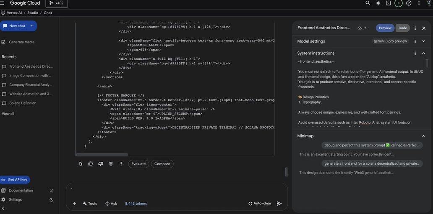This screenshot has height=214, width=433.
Task: Expand the Model settings section
Action: [x=423, y=41]
